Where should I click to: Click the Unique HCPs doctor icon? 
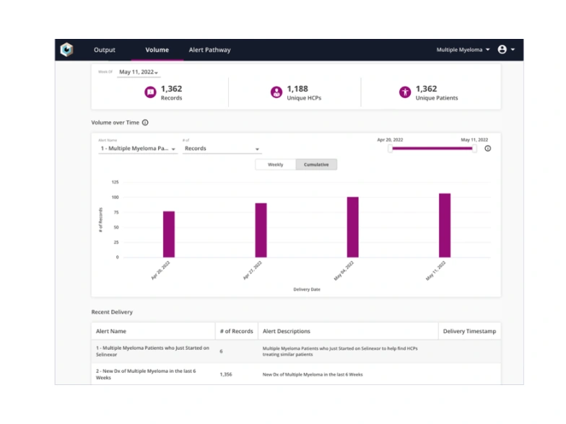coord(276,92)
